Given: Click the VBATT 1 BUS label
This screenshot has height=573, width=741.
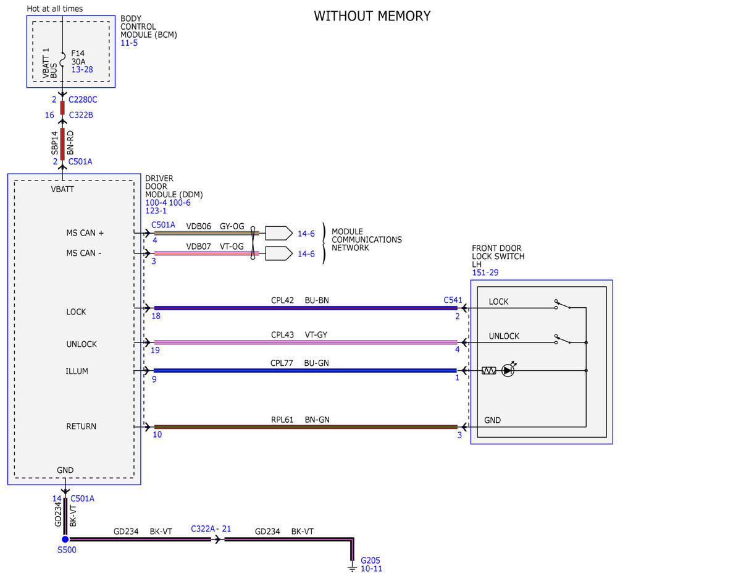Looking at the screenshot, I should (50, 62).
